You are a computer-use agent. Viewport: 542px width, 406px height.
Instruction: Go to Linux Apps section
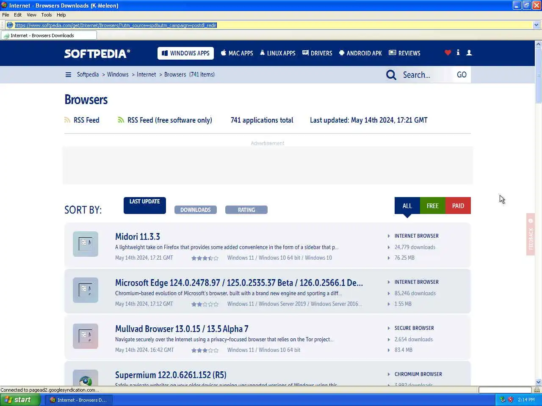(x=277, y=53)
